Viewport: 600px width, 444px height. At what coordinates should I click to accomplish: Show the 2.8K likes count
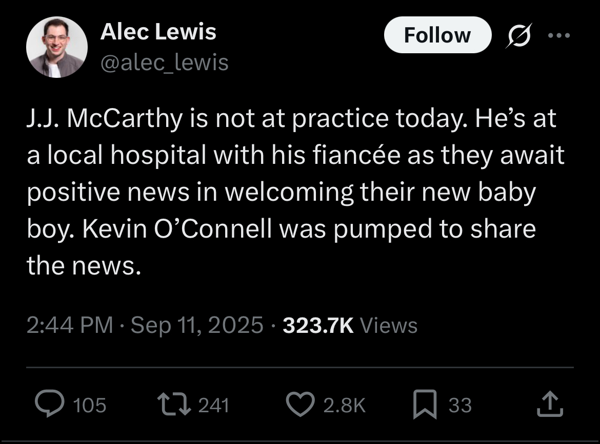pyautogui.click(x=345, y=406)
